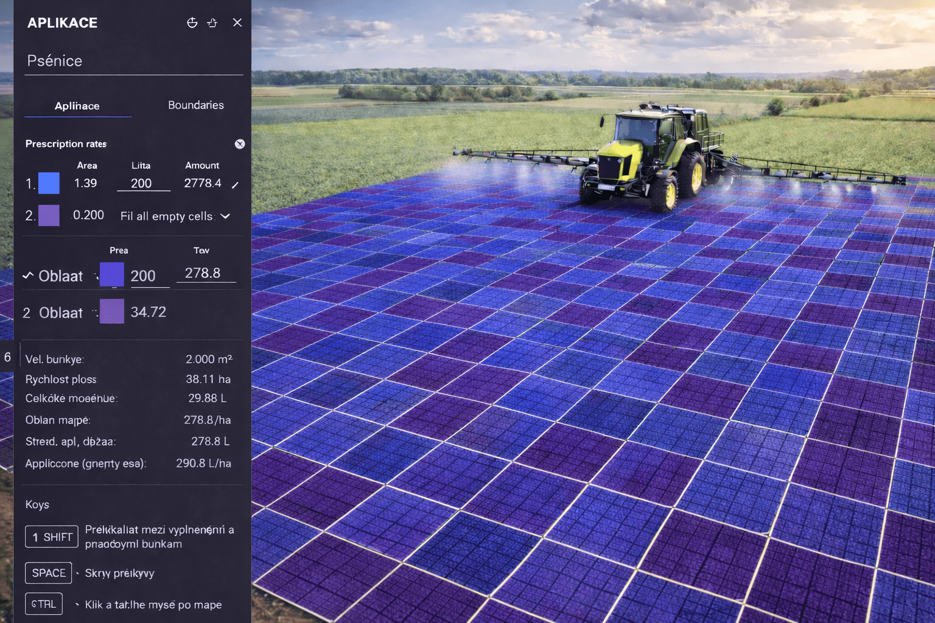Close the APLIKACE side panel
This screenshot has width=935, height=623.
[x=237, y=23]
